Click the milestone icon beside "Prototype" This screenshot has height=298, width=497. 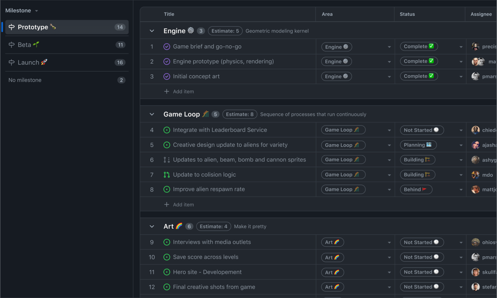(12, 27)
